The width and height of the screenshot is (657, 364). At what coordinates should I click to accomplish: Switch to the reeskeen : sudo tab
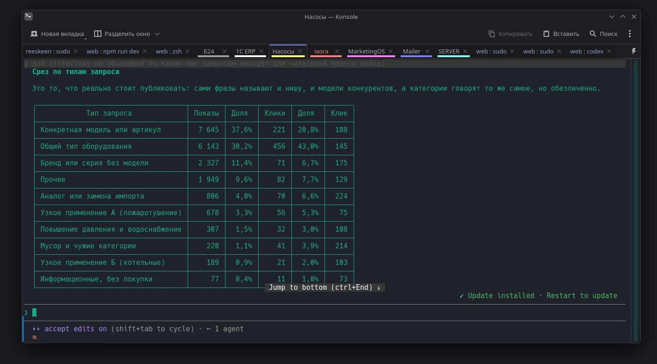(48, 51)
